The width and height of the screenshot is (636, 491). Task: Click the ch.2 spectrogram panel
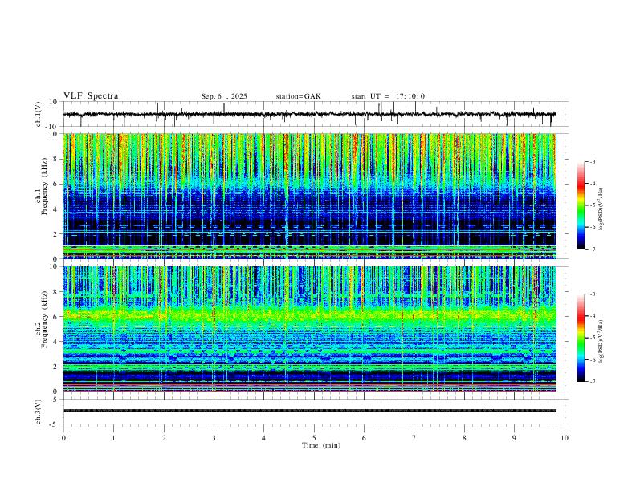pos(309,329)
